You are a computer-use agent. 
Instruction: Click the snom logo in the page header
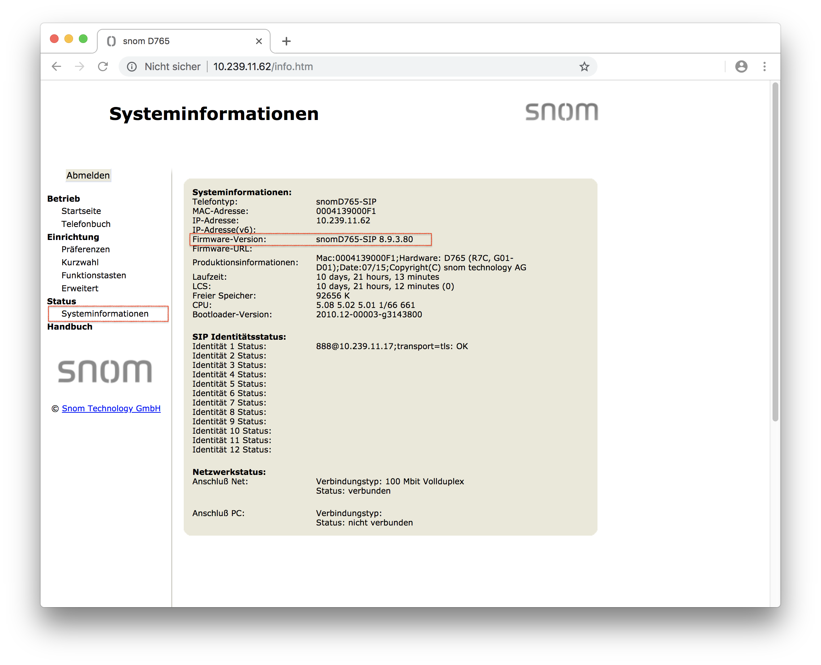(x=562, y=112)
